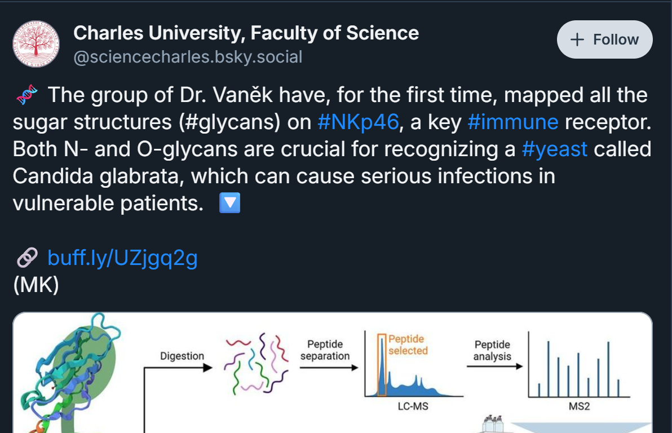Image resolution: width=672 pixels, height=433 pixels.
Task: Follow the buff.ly/UZjgq2g link
Action: pyautogui.click(x=122, y=258)
